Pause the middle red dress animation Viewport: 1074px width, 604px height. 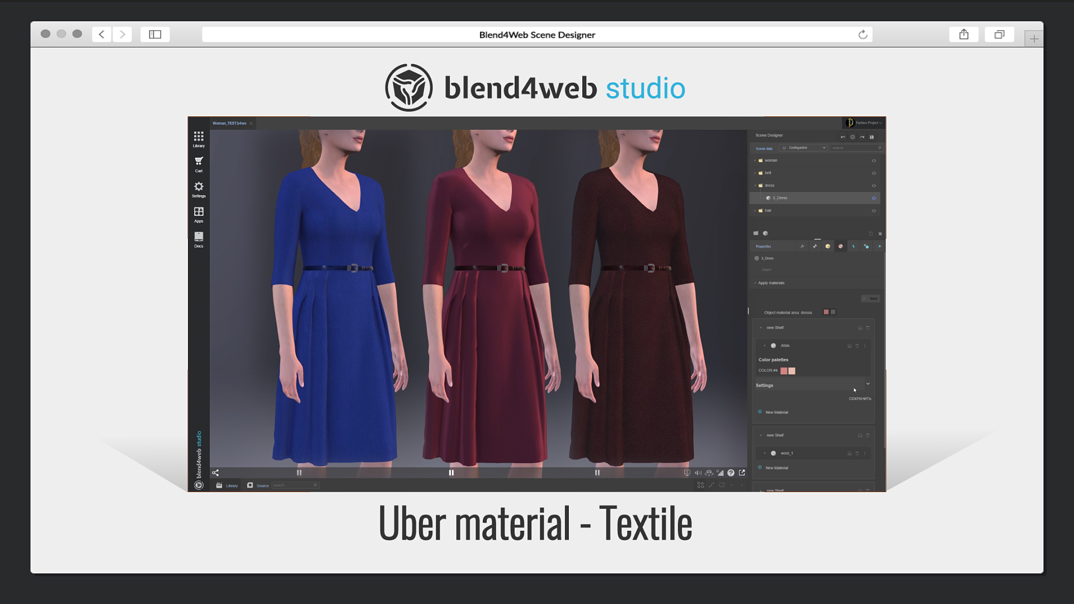click(451, 473)
